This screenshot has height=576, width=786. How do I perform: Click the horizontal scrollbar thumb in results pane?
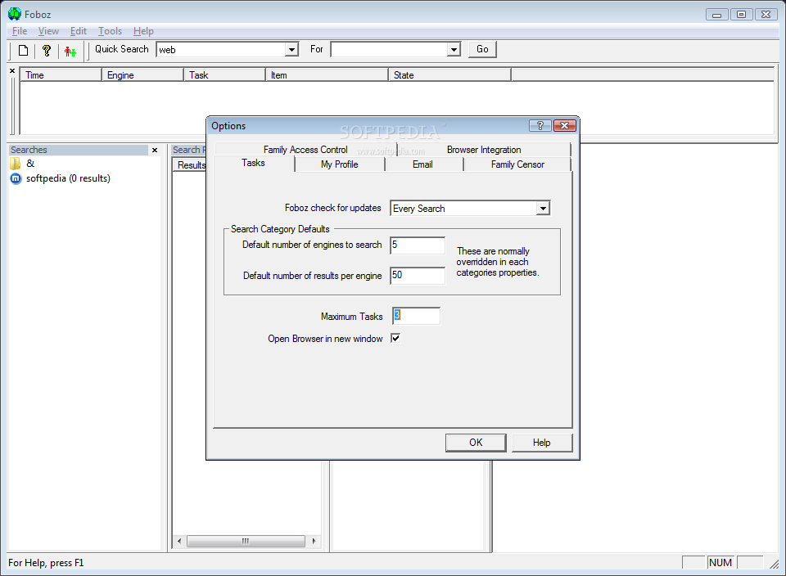pos(246,541)
